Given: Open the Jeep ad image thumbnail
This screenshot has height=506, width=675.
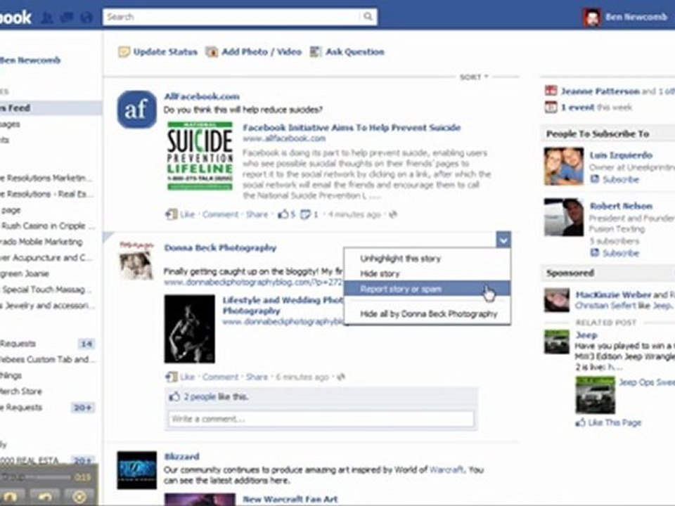Looking at the screenshot, I should click(x=596, y=394).
